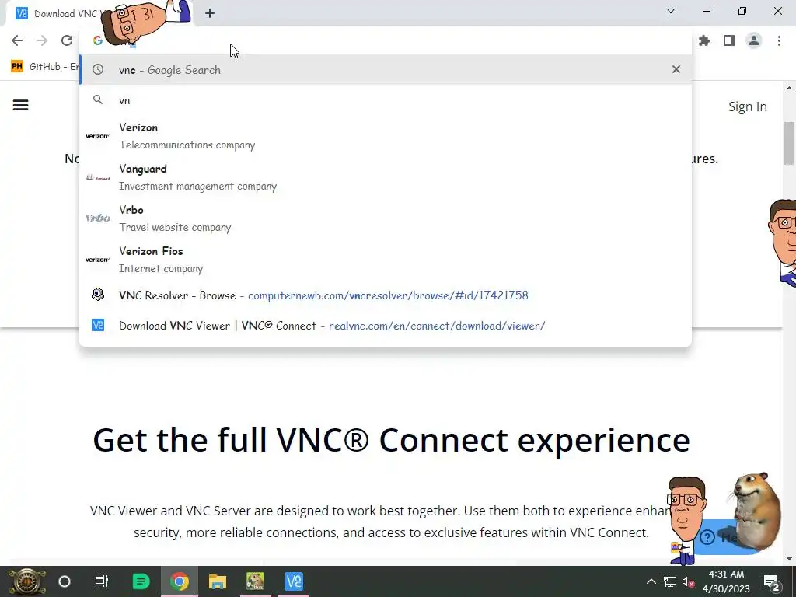This screenshot has width=796, height=597.
Task: Open GitHub bookmark in bookmarks bar
Action: [44, 67]
